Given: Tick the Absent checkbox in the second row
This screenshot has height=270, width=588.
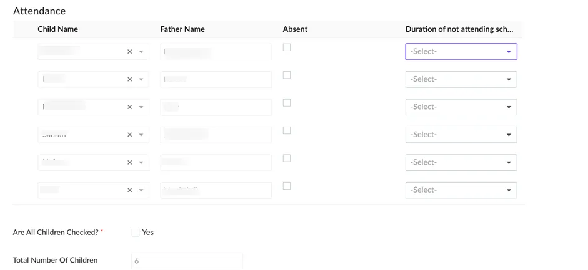Looking at the screenshot, I should pyautogui.click(x=286, y=75).
